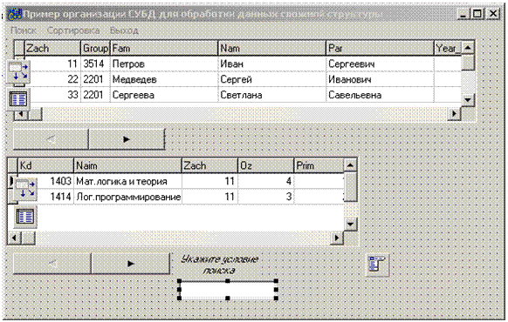This screenshot has height=322, width=508.
Task: Open the Выход menu
Action: (124, 30)
